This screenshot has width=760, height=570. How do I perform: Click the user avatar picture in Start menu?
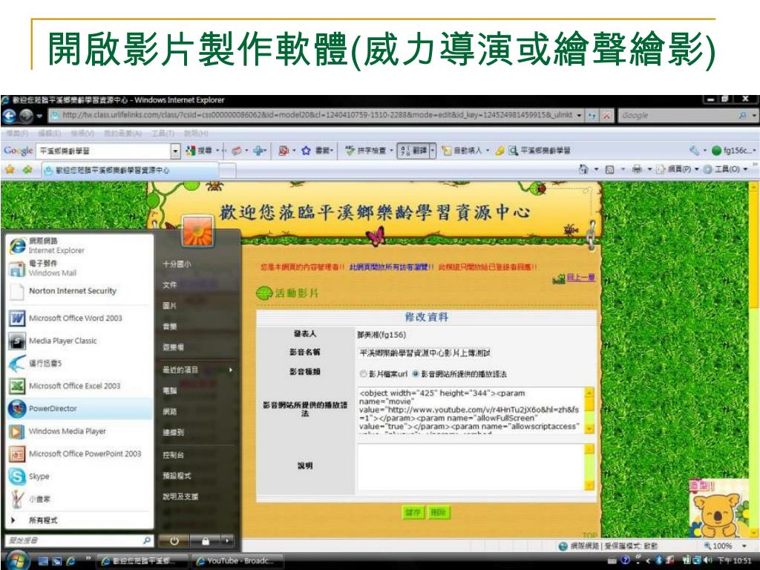click(x=197, y=232)
